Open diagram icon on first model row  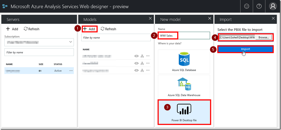point(142,56)
